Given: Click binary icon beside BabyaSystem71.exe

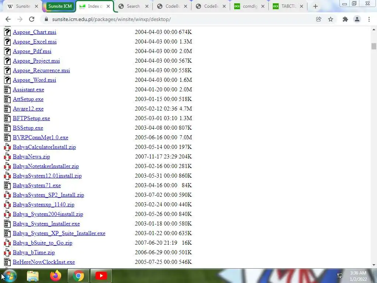Looking at the screenshot, I should [x=7, y=185].
